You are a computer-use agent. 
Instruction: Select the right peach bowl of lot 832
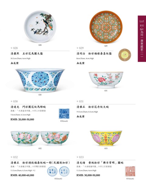(x=55, y=139)
